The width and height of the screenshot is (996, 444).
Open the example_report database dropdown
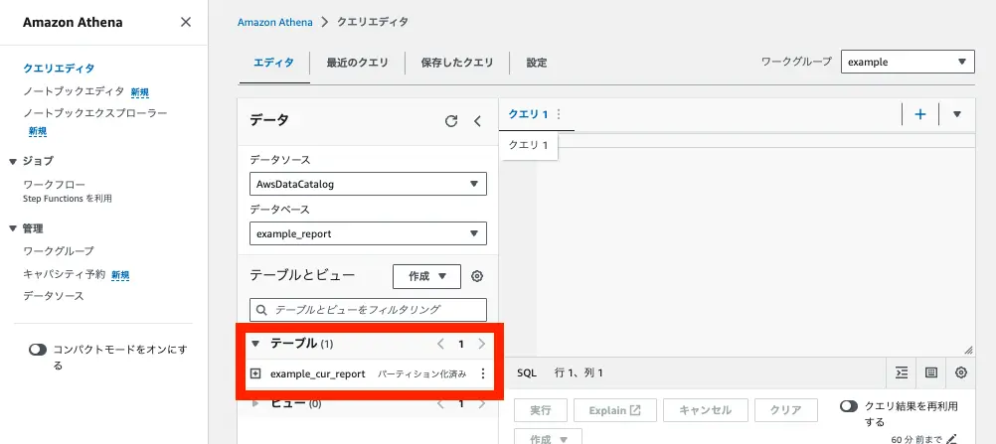point(368,233)
